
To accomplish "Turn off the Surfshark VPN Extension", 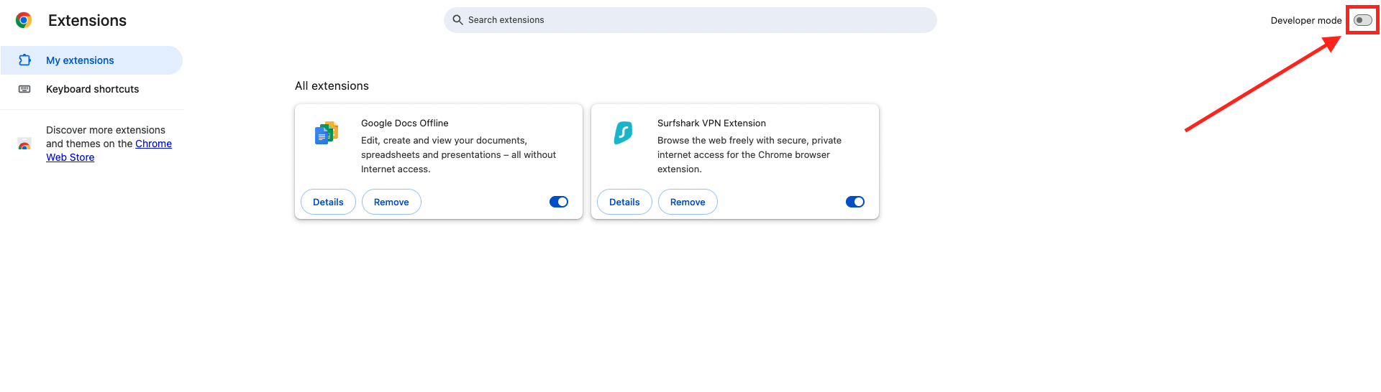I will point(855,202).
